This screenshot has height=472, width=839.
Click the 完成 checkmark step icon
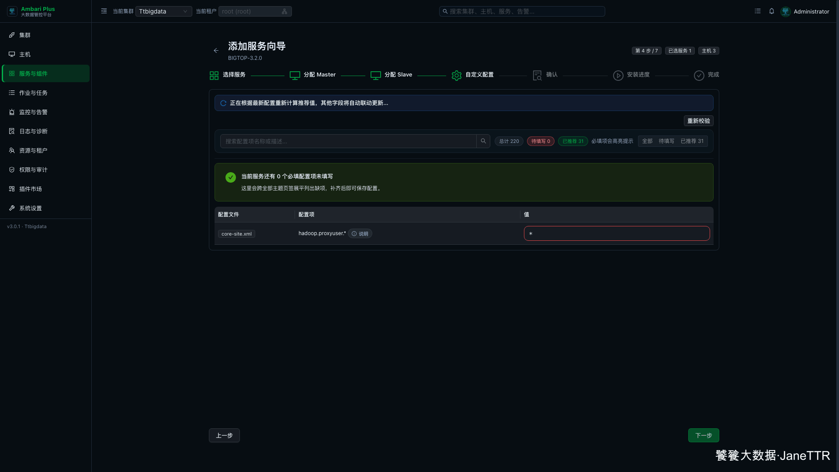click(699, 76)
